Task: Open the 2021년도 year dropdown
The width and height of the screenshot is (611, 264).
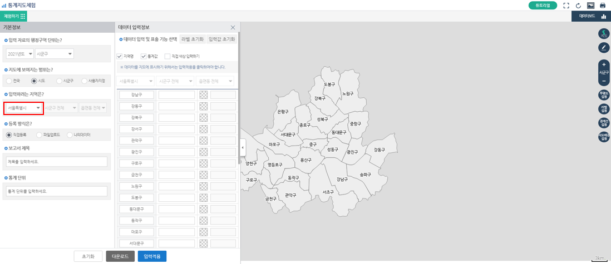Action: point(19,54)
